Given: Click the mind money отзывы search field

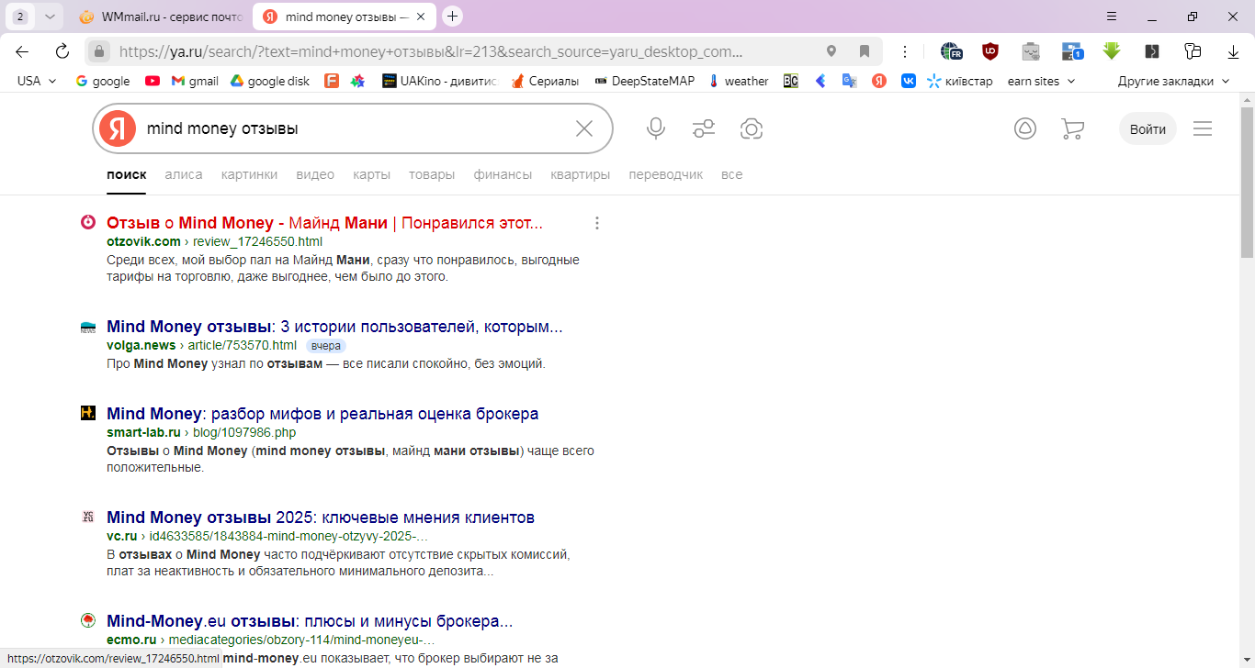Looking at the screenshot, I should [x=353, y=128].
